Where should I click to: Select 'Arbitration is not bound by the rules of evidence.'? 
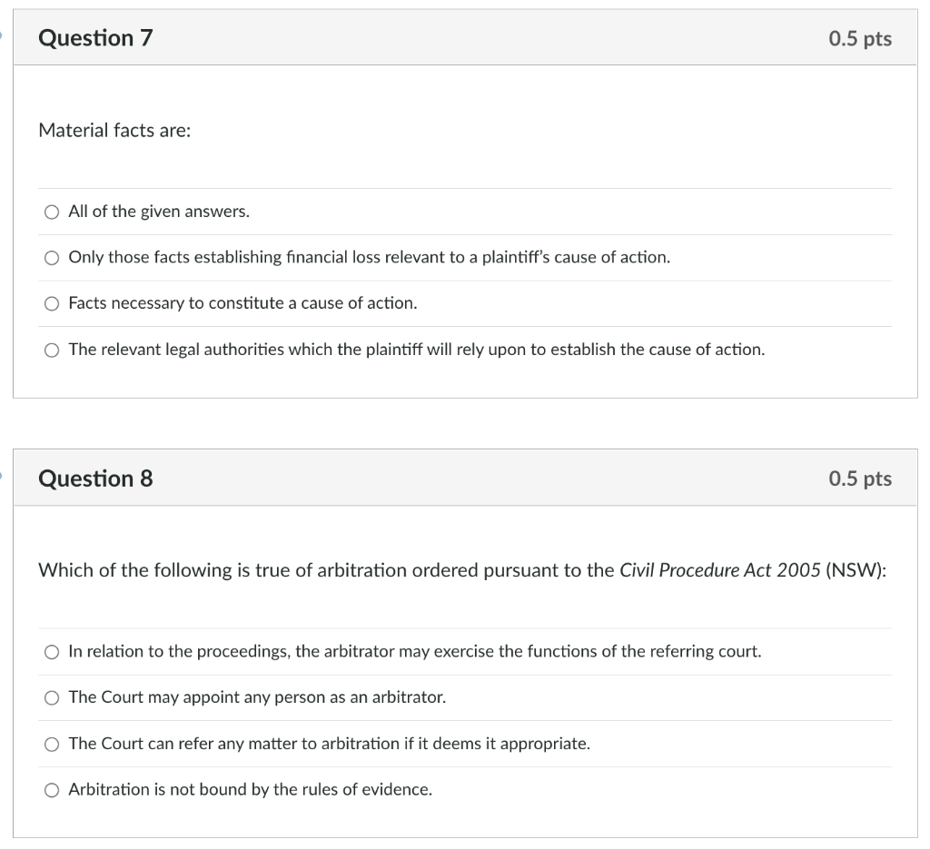(52, 790)
